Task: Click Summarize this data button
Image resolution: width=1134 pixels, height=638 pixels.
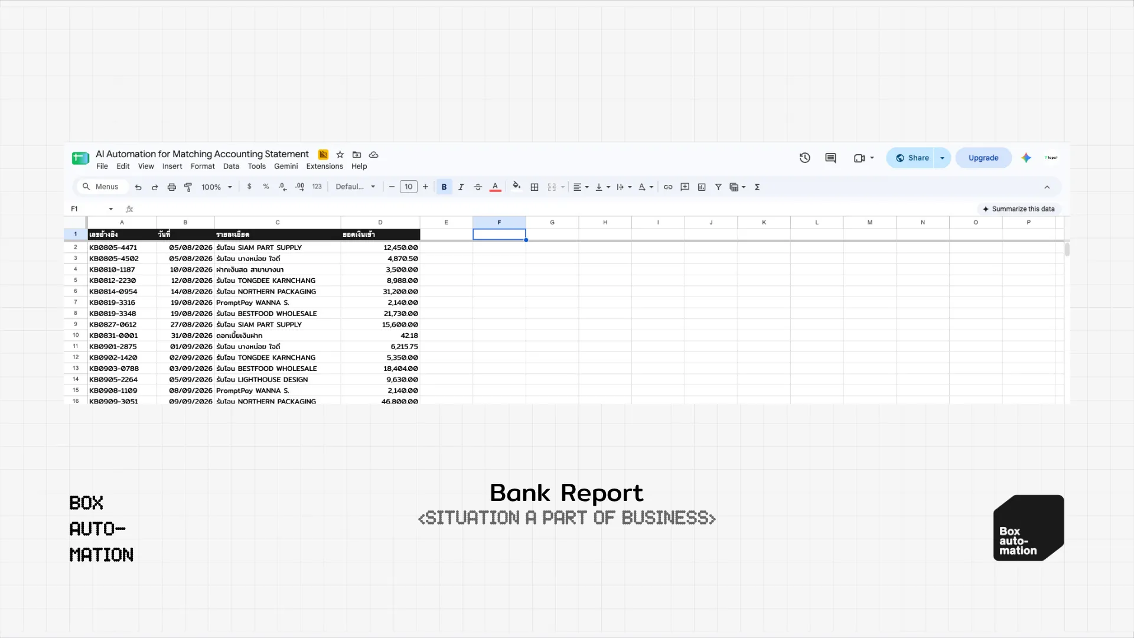Action: pyautogui.click(x=1019, y=209)
